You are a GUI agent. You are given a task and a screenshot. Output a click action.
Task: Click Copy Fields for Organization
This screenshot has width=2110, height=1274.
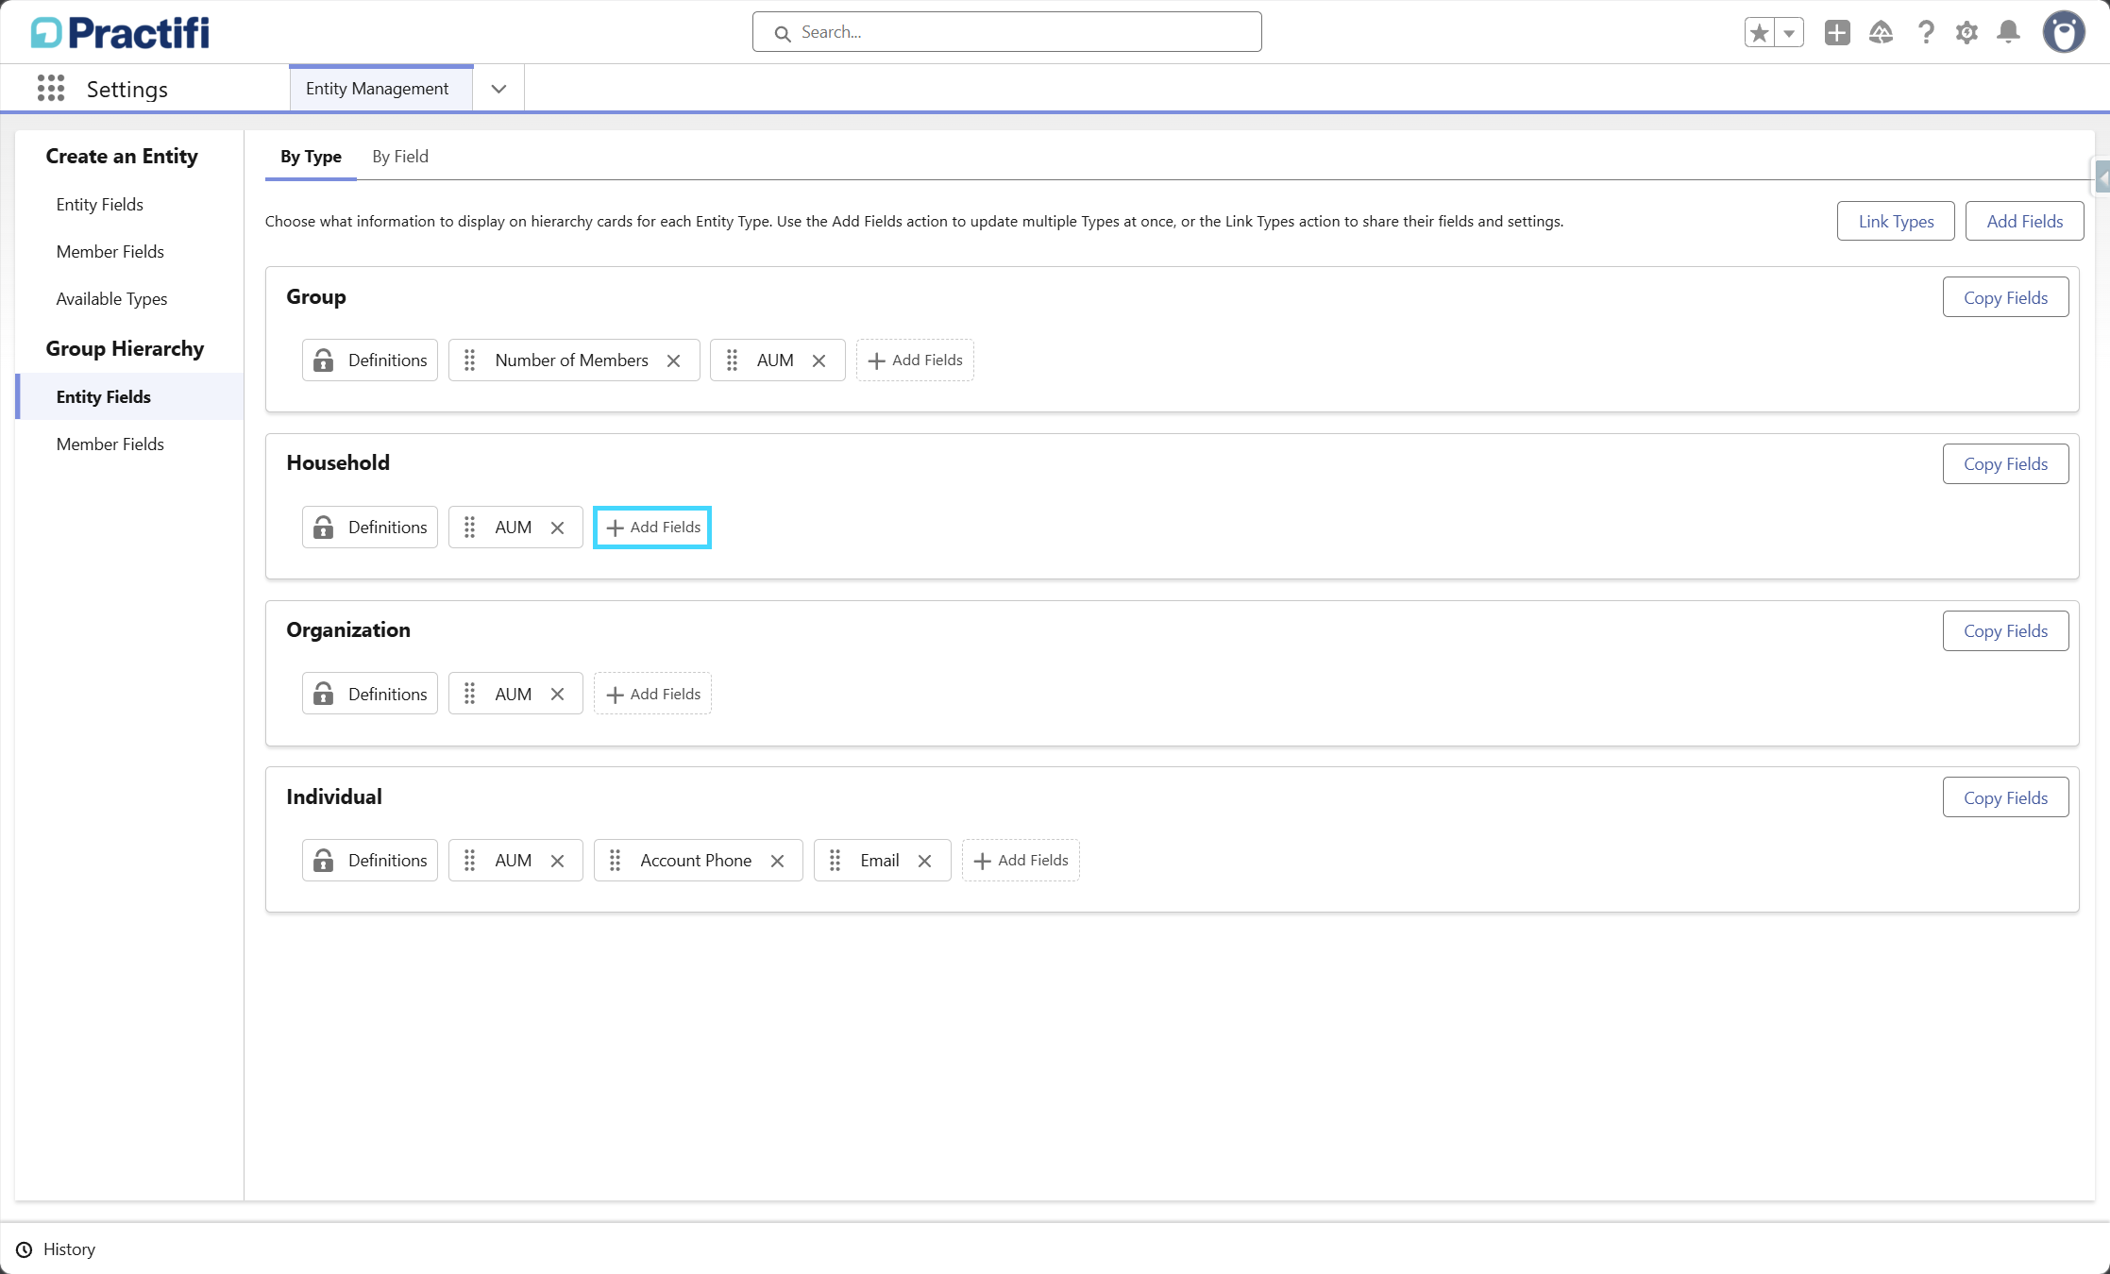2005,630
